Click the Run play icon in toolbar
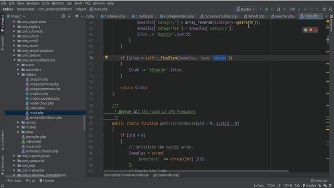Viewport: 334px width, 188px height. tap(260, 9)
